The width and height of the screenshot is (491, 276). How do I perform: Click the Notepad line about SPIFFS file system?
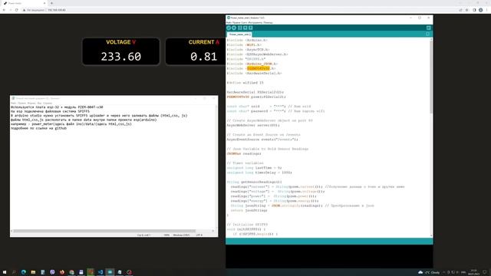50,111
